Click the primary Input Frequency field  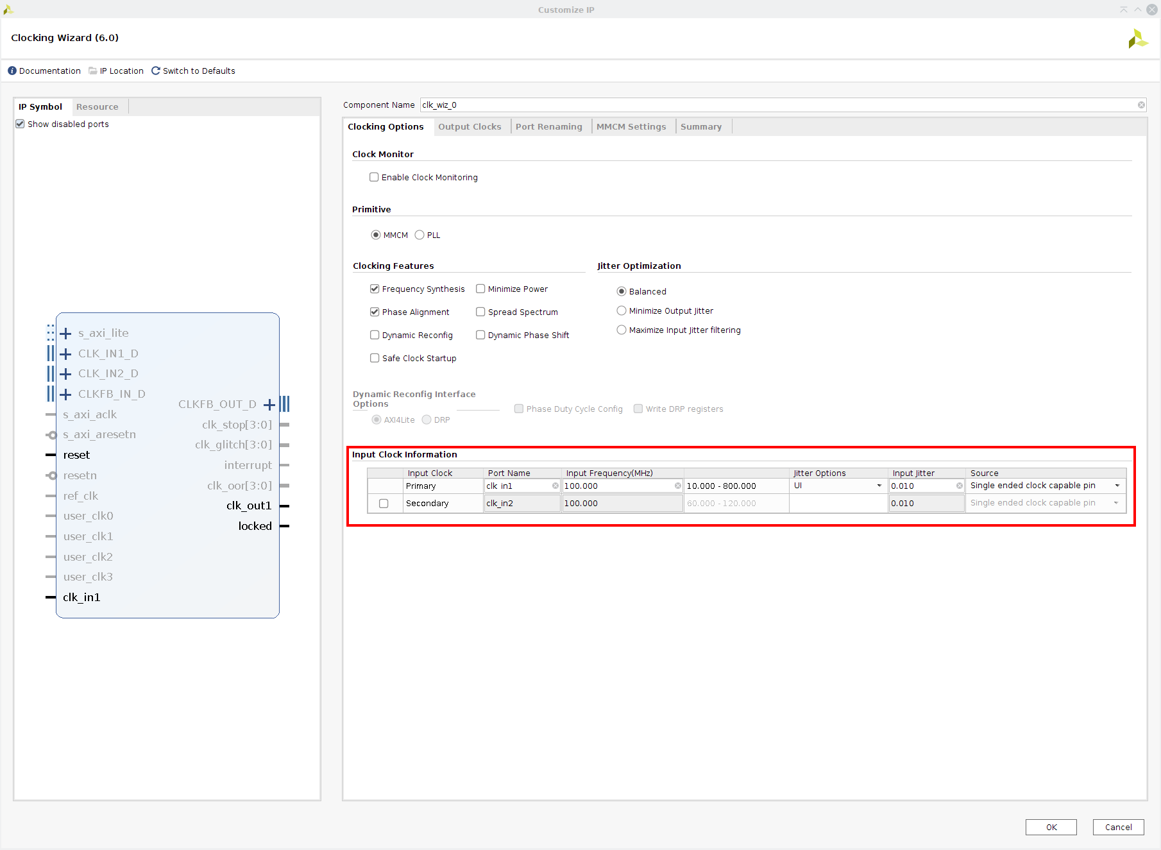coord(617,486)
